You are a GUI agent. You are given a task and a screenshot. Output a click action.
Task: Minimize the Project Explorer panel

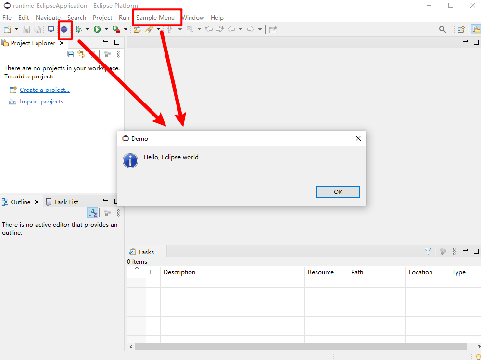pyautogui.click(x=106, y=41)
